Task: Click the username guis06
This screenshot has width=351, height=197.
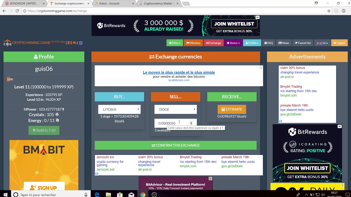Action: click(x=44, y=69)
